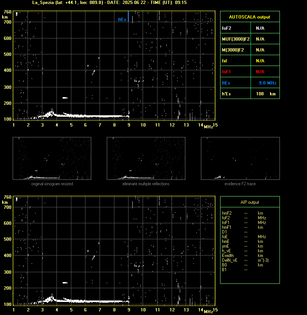Select the N/A value for MUF(3000)F2
The image size is (307, 315).
point(260,39)
